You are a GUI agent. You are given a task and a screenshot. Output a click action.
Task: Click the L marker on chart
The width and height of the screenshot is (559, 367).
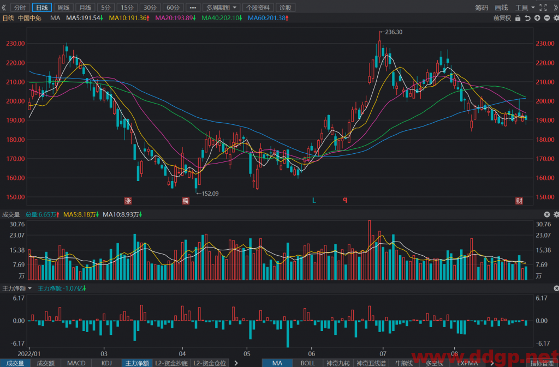314,201
